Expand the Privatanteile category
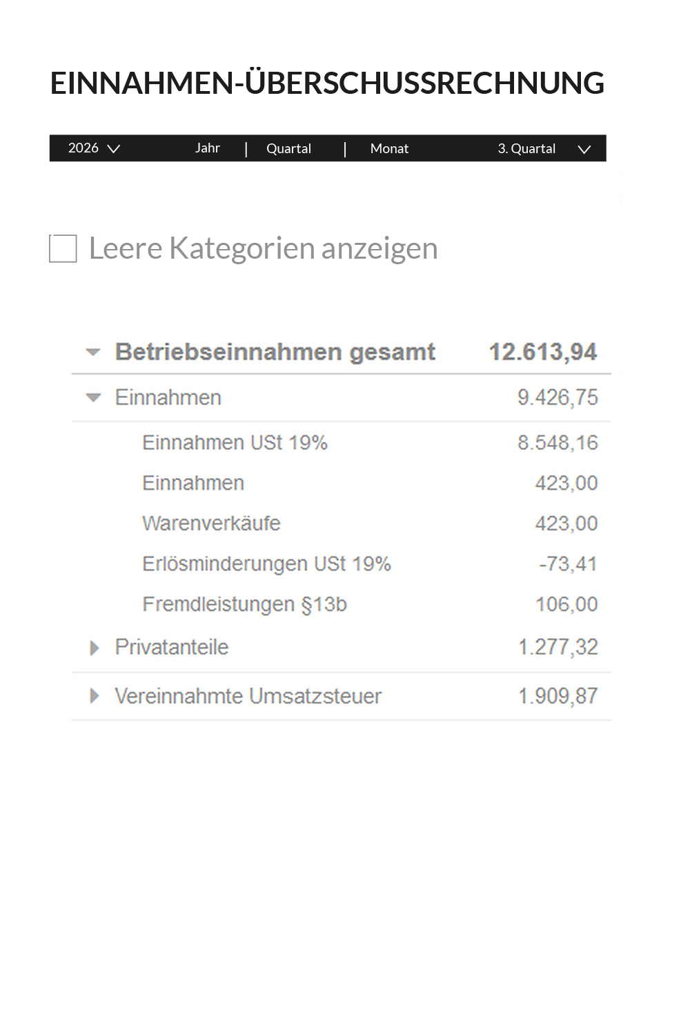The width and height of the screenshot is (690, 1032). (95, 648)
